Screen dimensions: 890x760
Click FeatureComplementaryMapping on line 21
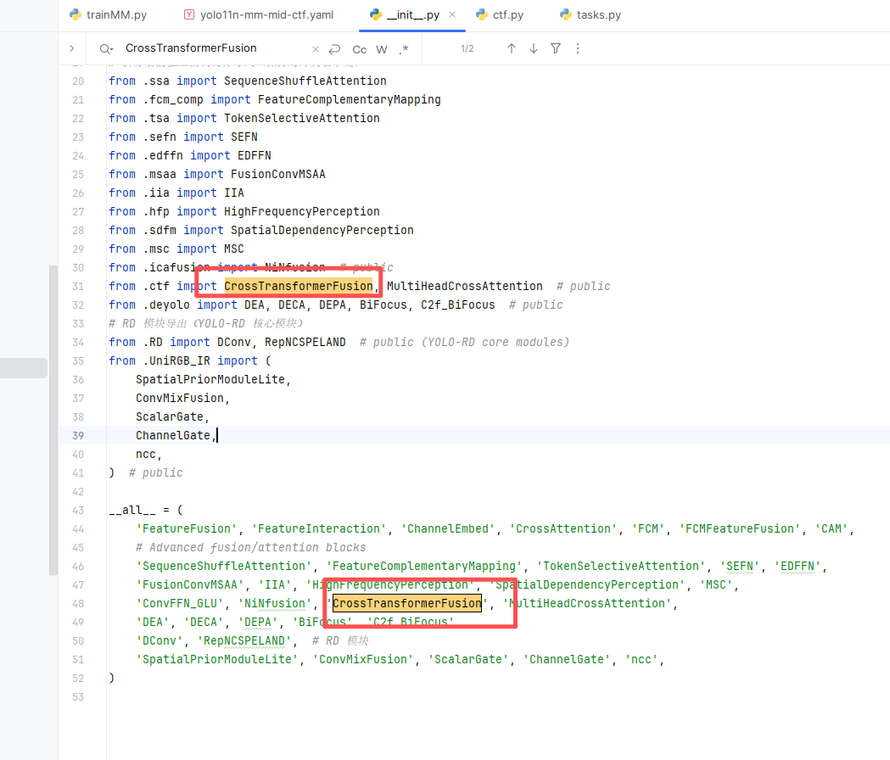349,100
